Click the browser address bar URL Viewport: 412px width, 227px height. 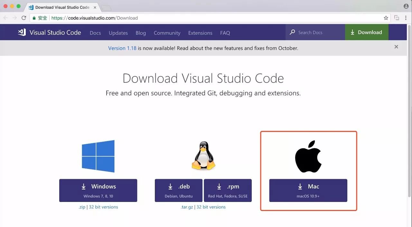tap(95, 18)
